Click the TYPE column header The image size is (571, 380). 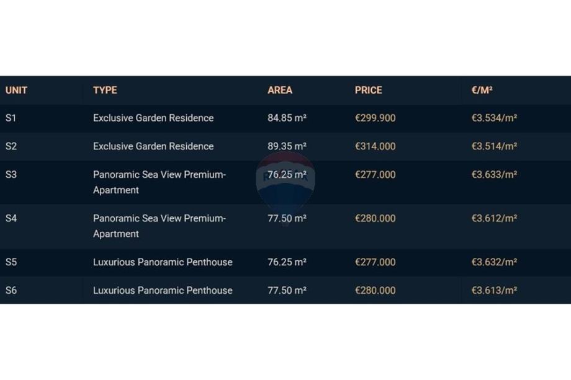pyautogui.click(x=105, y=90)
